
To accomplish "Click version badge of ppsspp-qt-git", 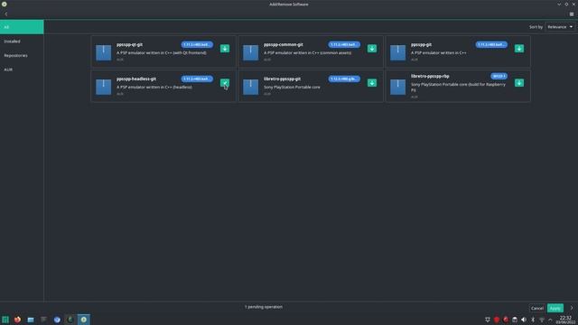I will point(197,44).
